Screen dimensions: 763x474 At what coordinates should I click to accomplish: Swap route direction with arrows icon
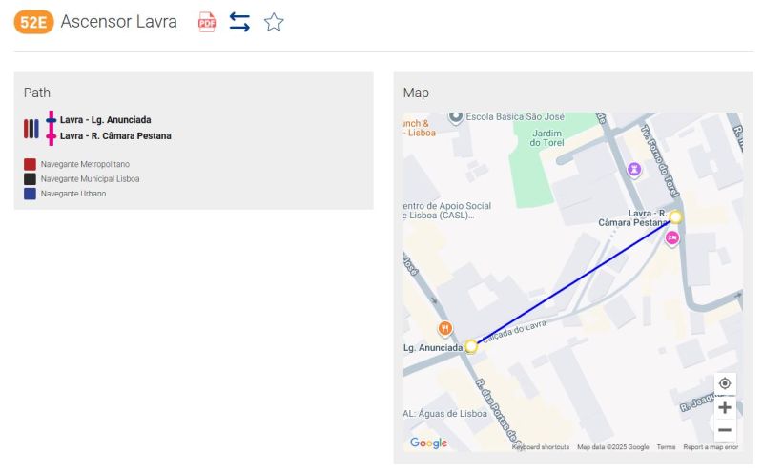pyautogui.click(x=239, y=23)
